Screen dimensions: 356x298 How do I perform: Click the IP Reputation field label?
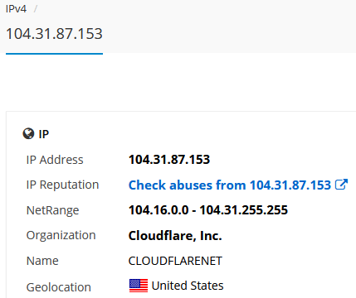[62, 185]
